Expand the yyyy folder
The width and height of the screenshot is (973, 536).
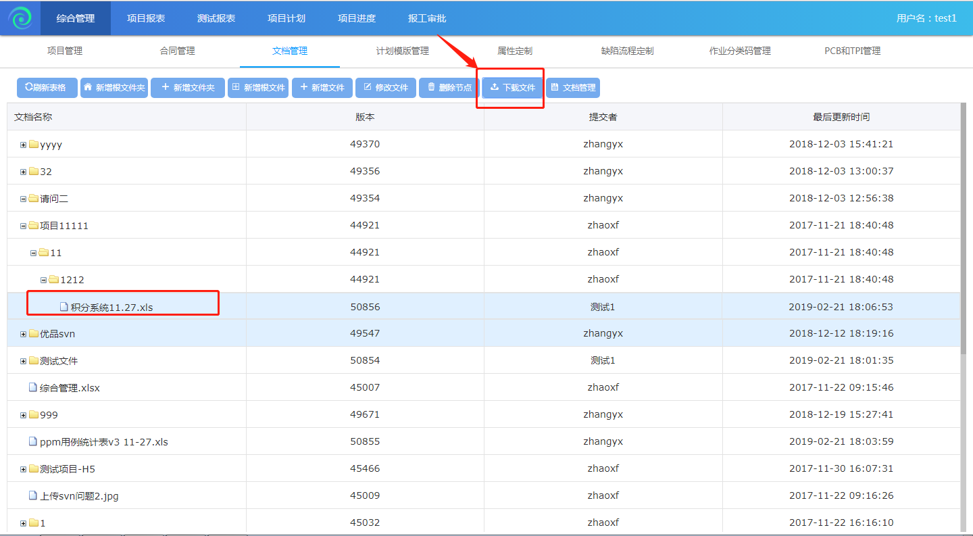24,145
